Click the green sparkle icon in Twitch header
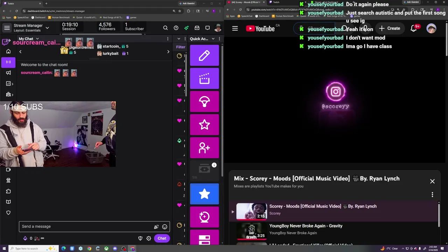Viewport: 448px width, 252px height. 187,28
